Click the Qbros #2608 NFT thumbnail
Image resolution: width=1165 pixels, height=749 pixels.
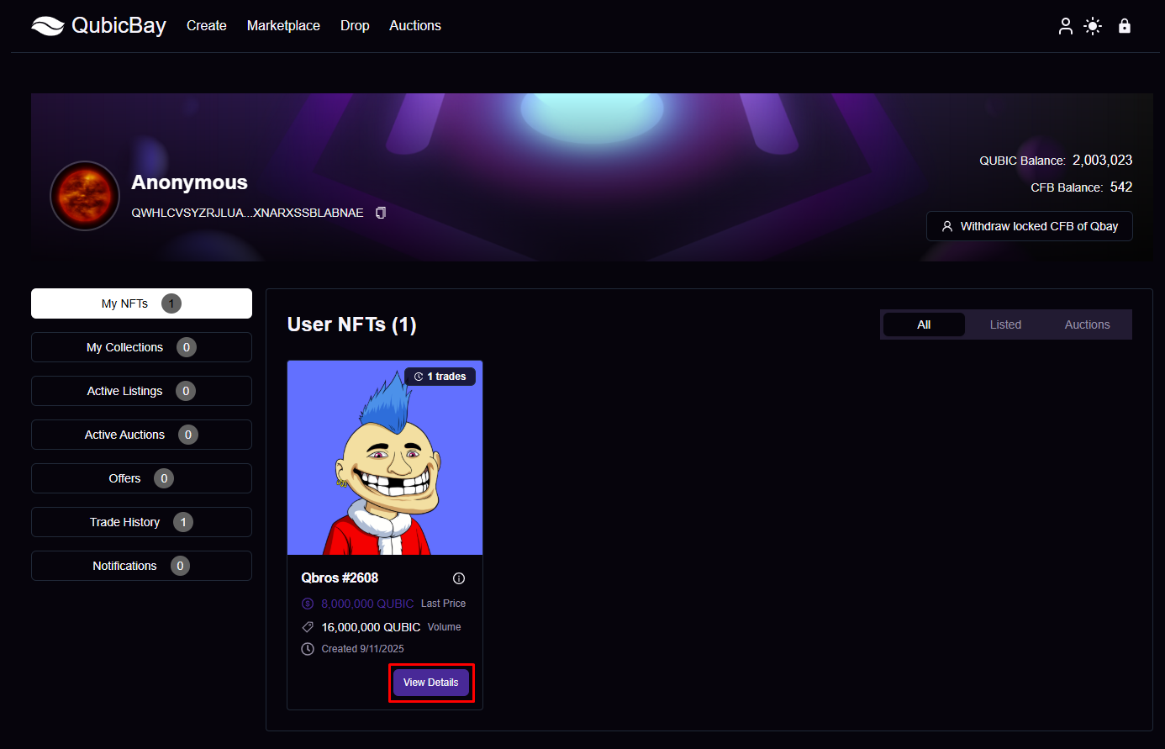click(x=385, y=458)
